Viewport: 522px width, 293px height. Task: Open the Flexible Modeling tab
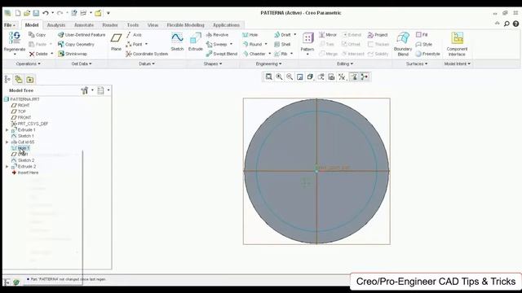(x=185, y=25)
